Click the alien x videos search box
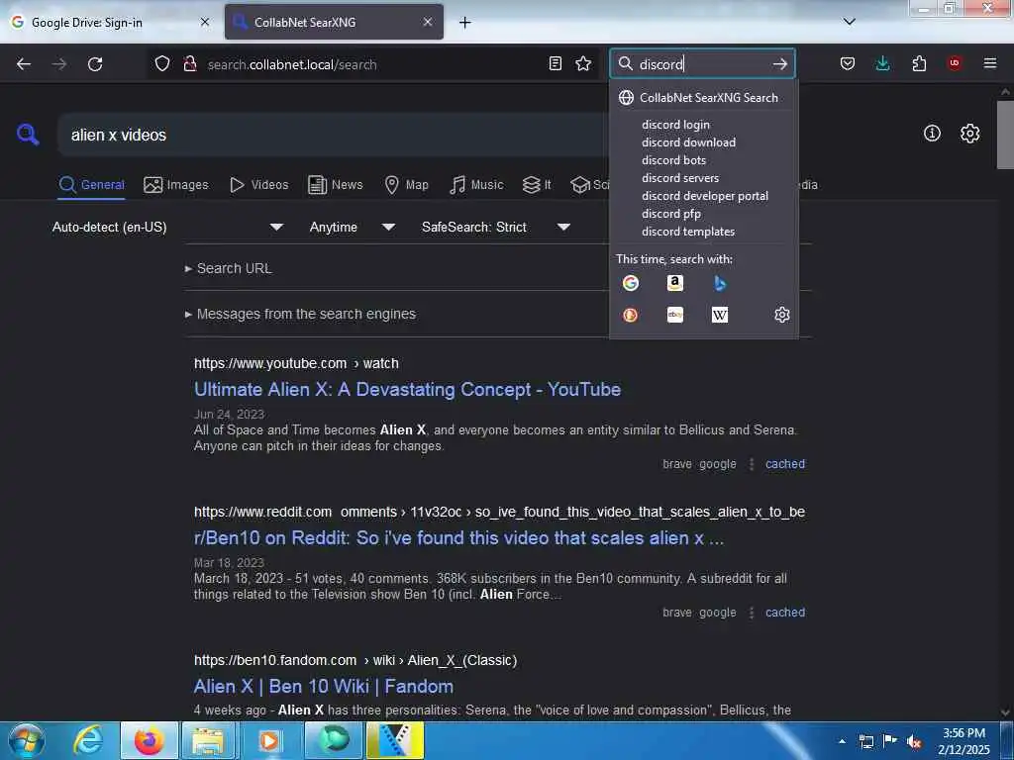 pyautogui.click(x=333, y=135)
